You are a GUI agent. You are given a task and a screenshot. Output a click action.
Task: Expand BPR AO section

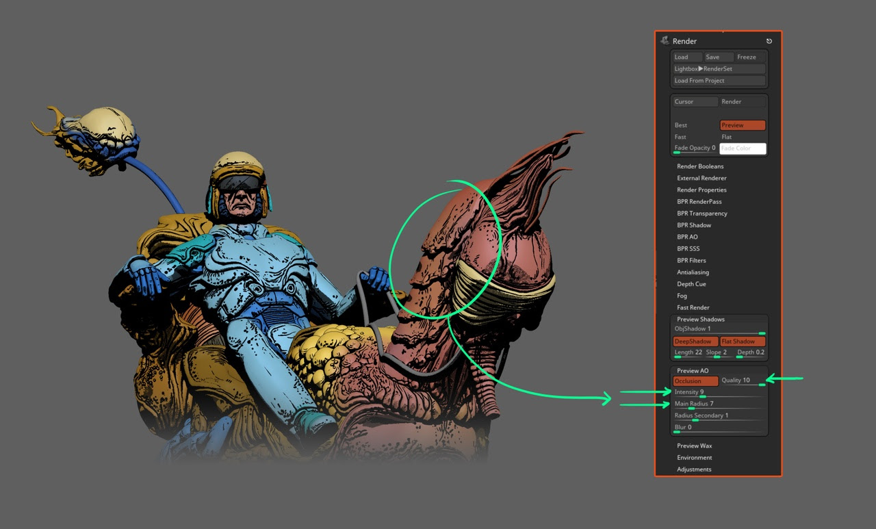687,237
